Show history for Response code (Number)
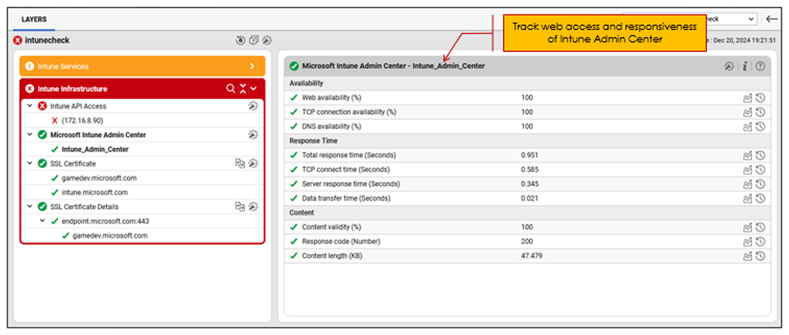The width and height of the screenshot is (789, 335). click(760, 242)
